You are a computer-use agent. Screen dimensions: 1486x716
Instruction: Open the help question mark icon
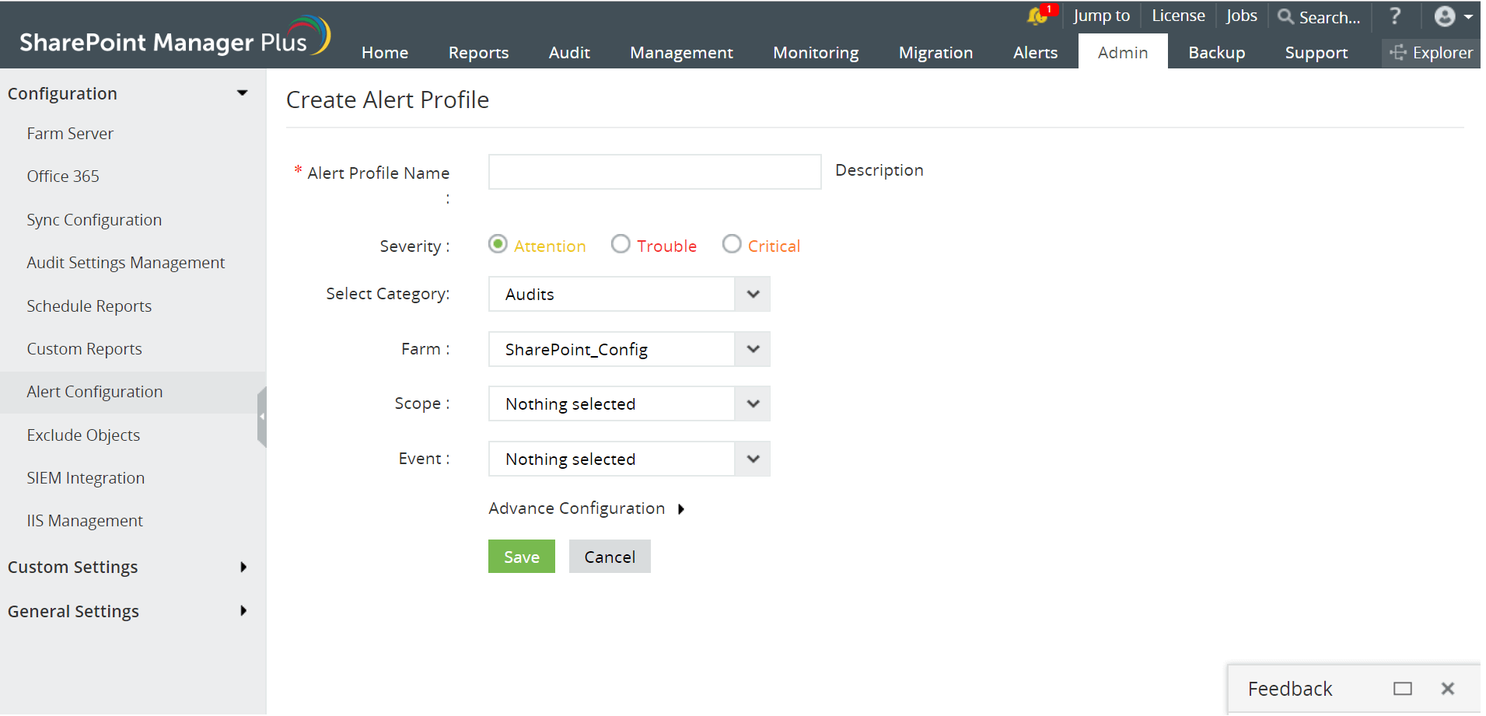[x=1395, y=16]
